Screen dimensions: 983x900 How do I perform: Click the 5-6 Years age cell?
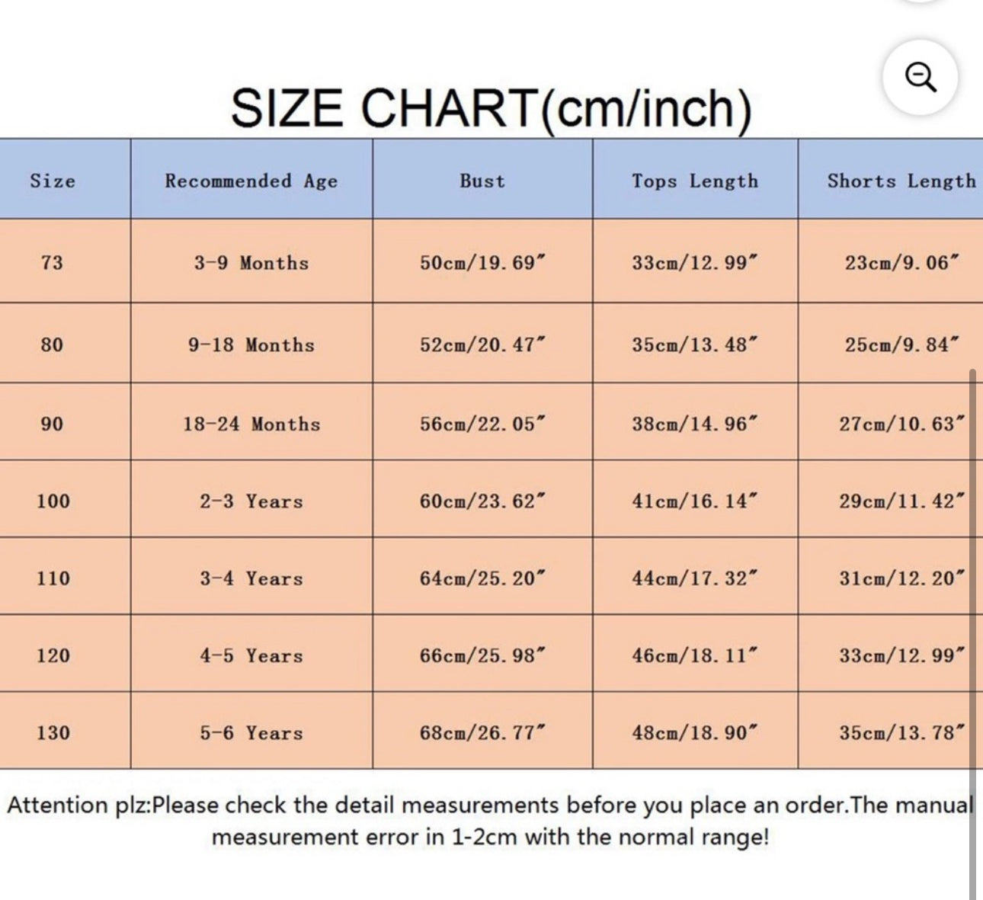coord(251,732)
